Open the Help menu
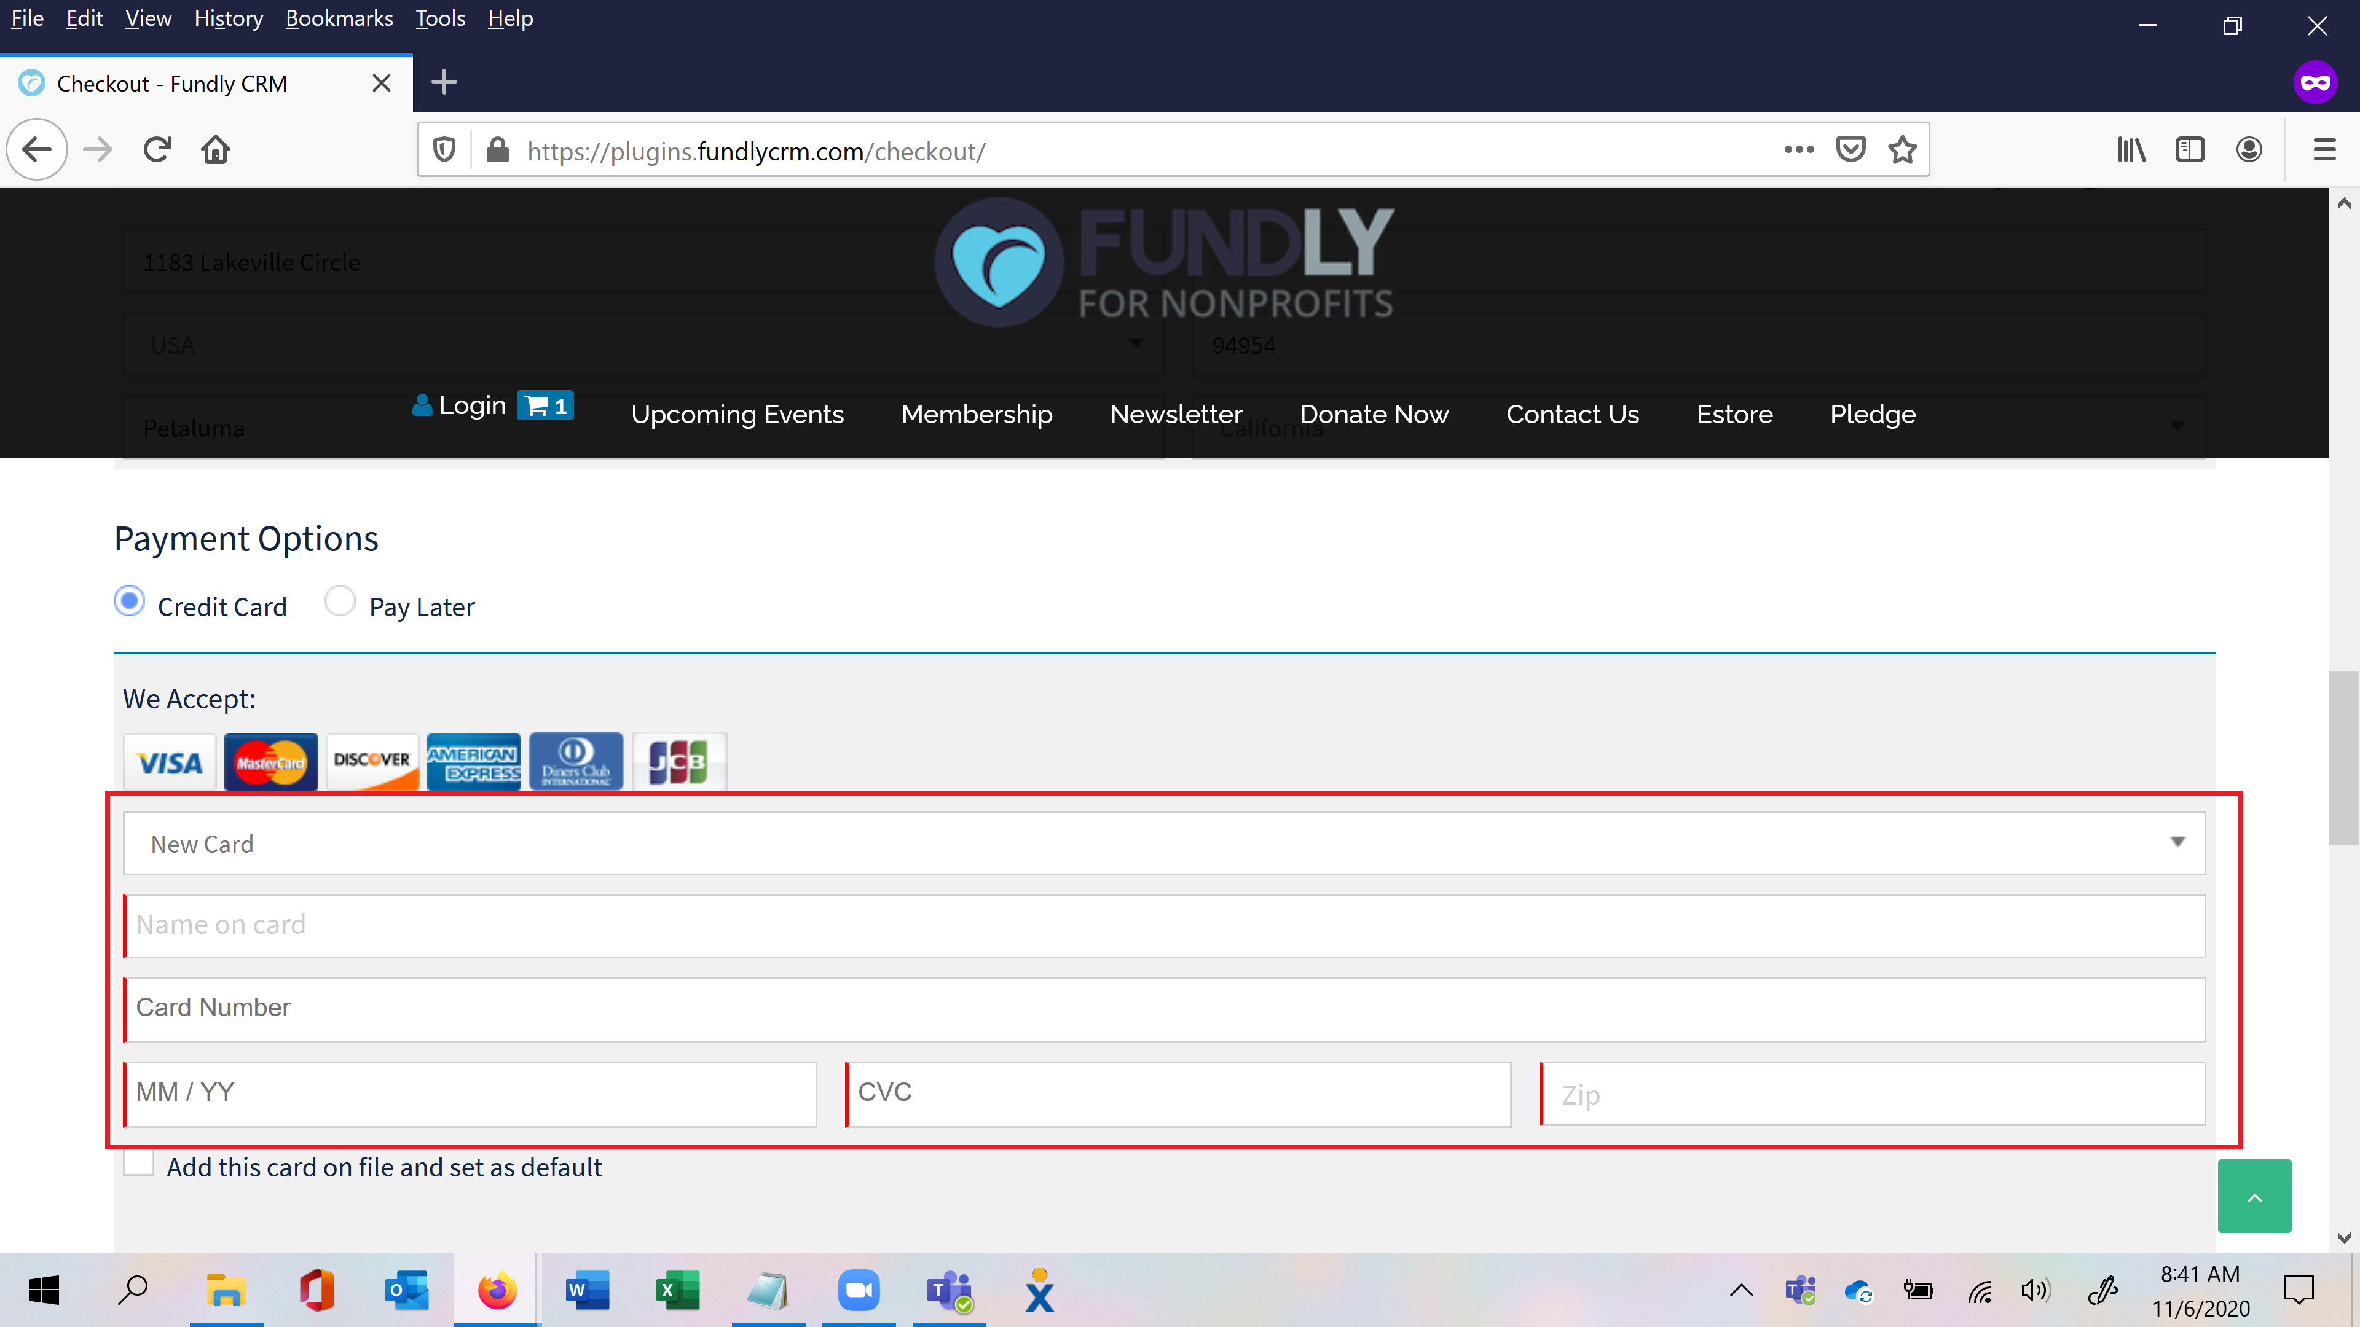Screen dimensions: 2360x1327 tap(510, 18)
